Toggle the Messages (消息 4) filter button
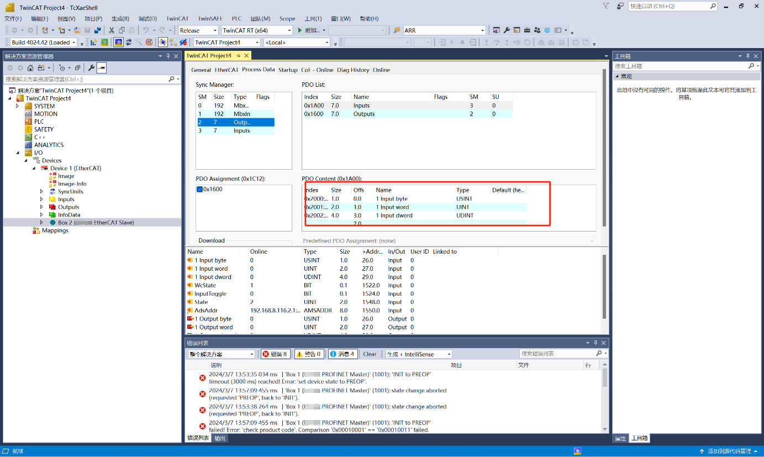The height and width of the screenshot is (457, 764). [x=343, y=354]
